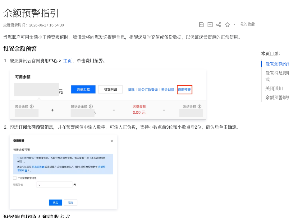
Task: Jump to 设置消息接收 section in contents
Action: pyautogui.click(x=277, y=76)
